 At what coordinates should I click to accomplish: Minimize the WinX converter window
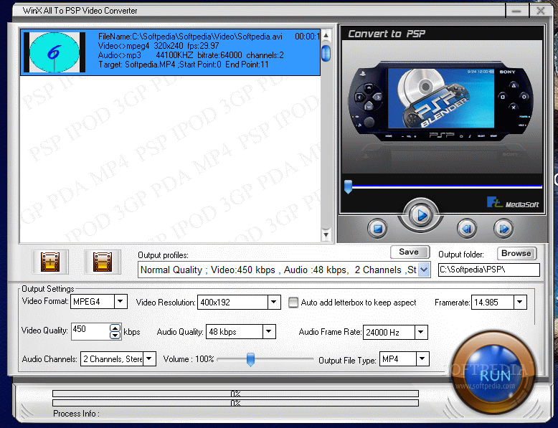pos(516,11)
